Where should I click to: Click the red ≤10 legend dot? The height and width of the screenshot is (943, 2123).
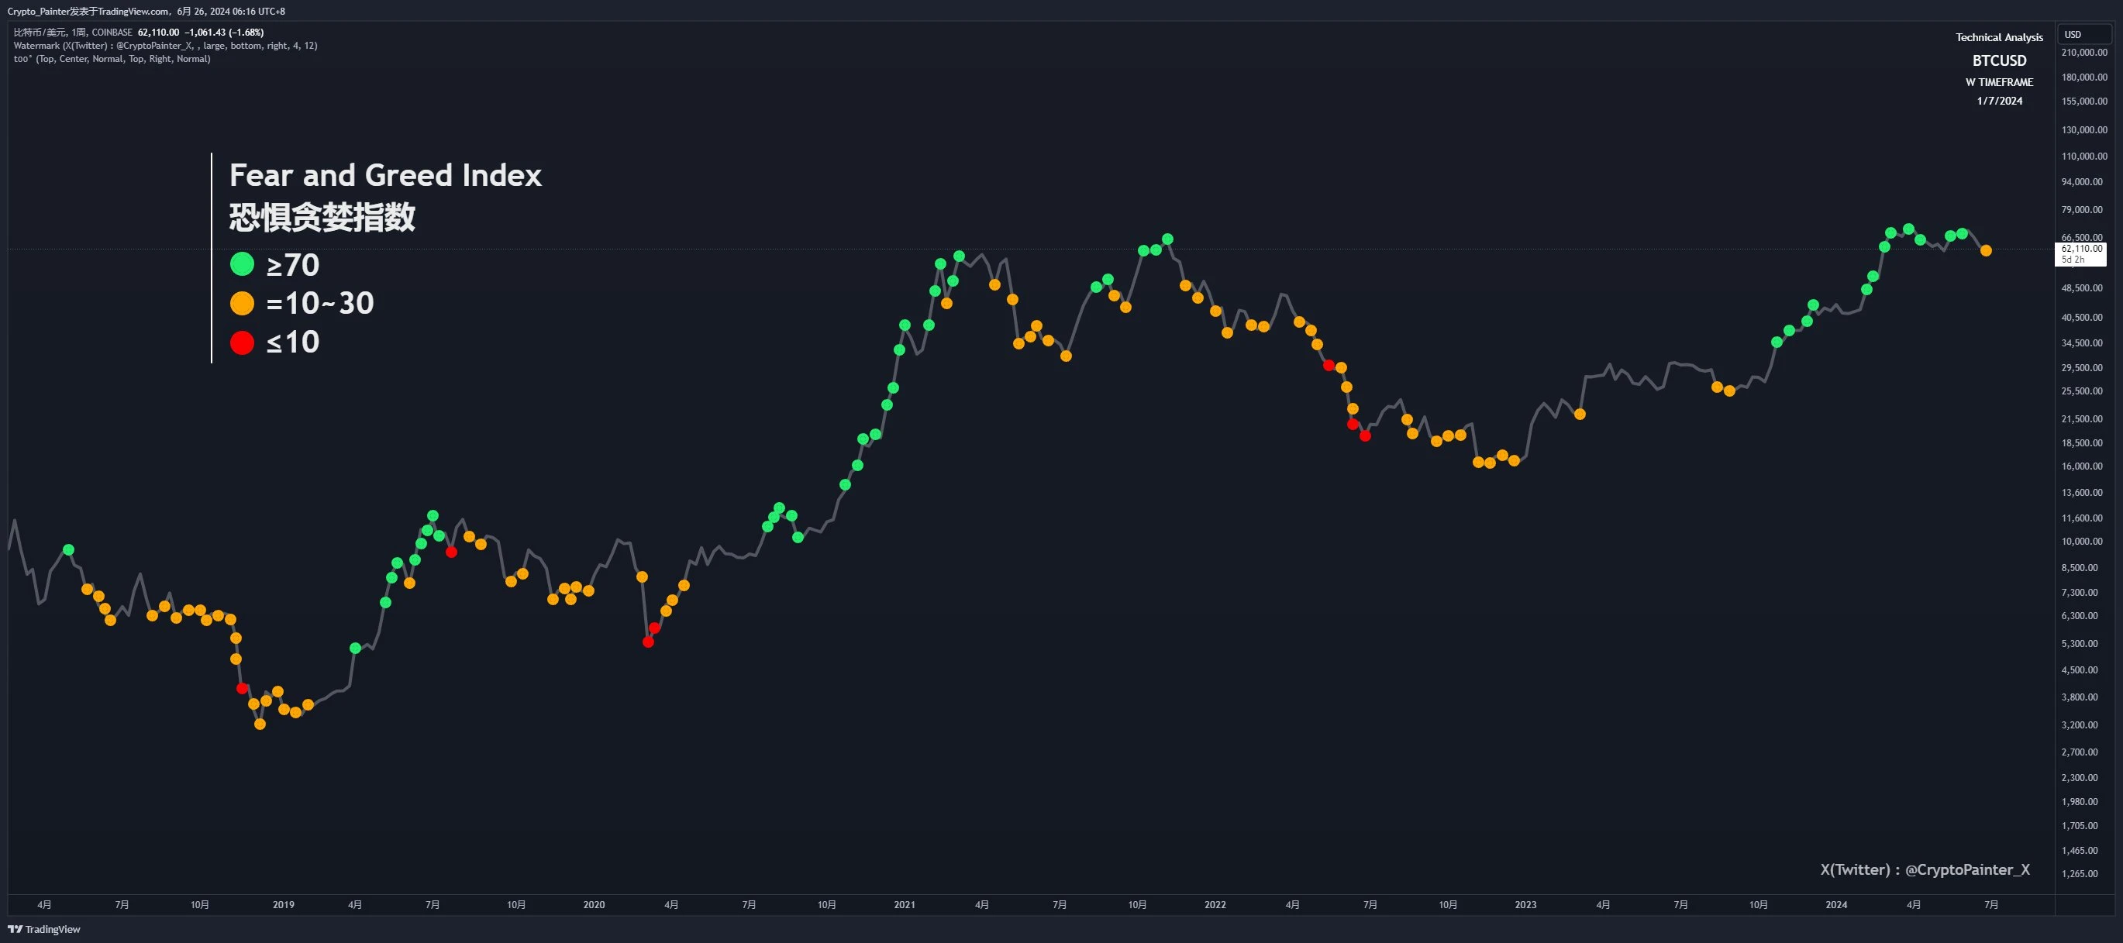point(242,342)
